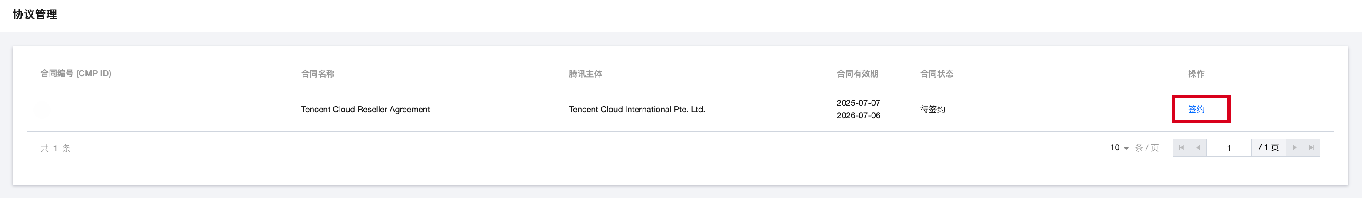Click the 共 1 条 total count

pyautogui.click(x=56, y=149)
